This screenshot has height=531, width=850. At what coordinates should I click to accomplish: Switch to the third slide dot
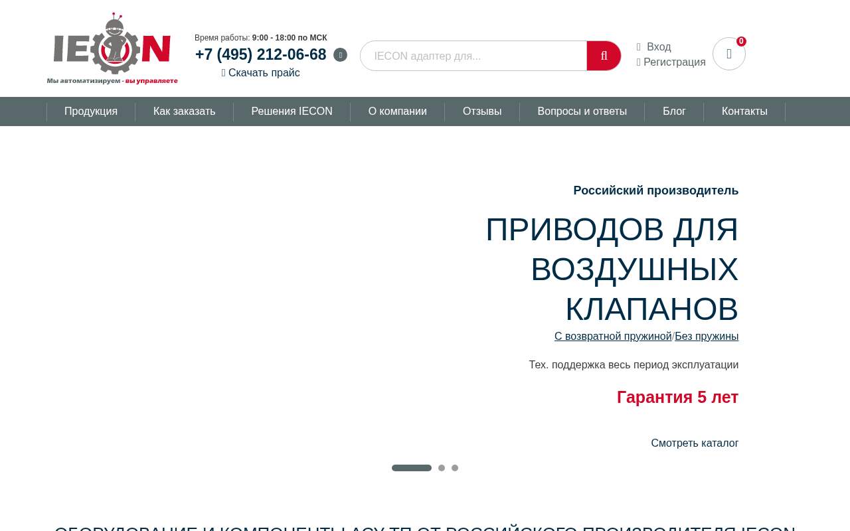455,468
